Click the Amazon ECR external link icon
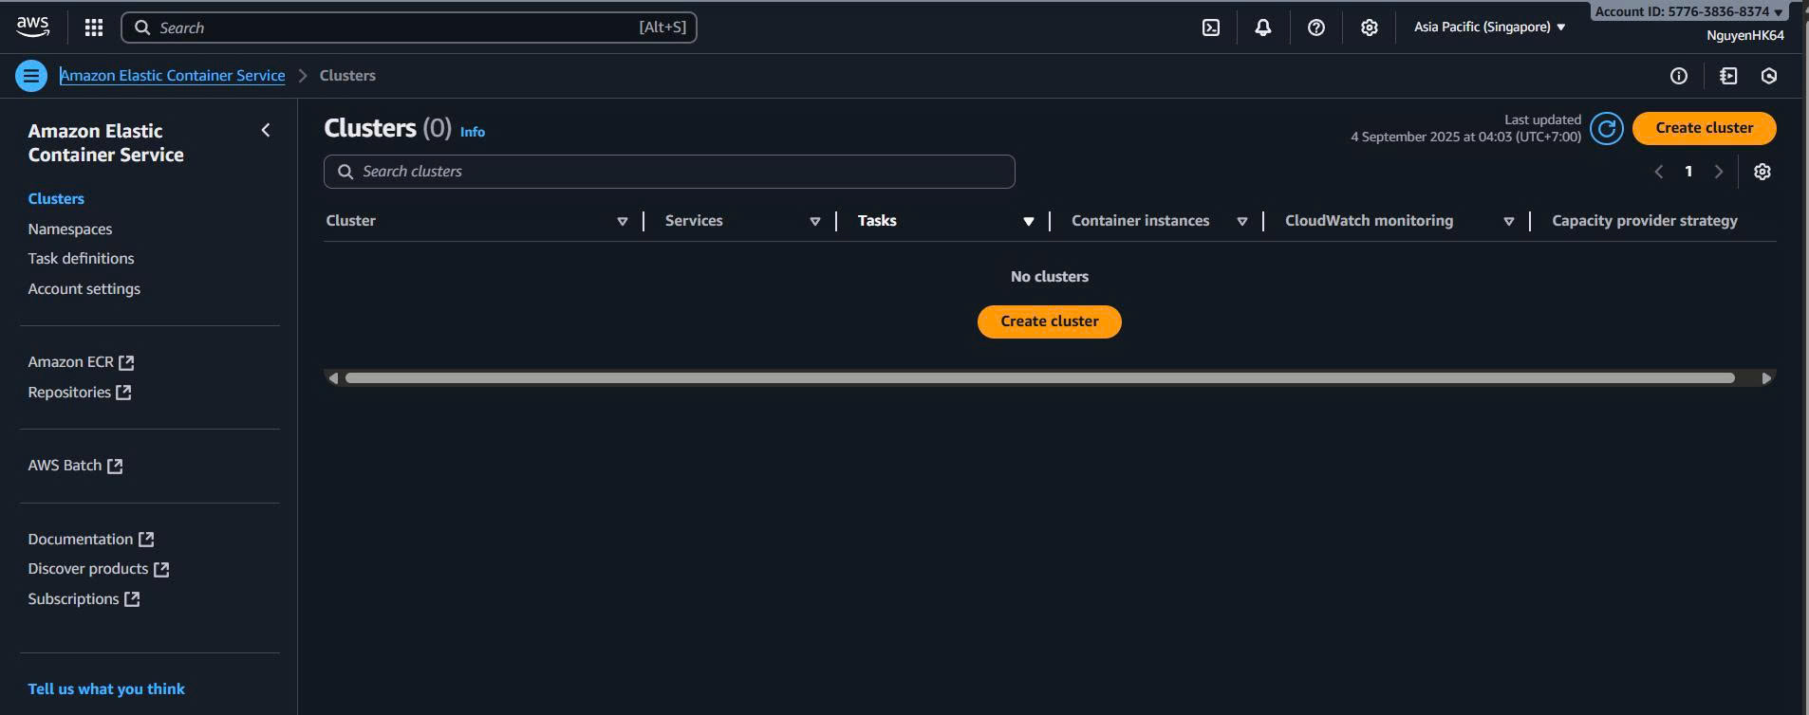The width and height of the screenshot is (1809, 715). coord(127,362)
